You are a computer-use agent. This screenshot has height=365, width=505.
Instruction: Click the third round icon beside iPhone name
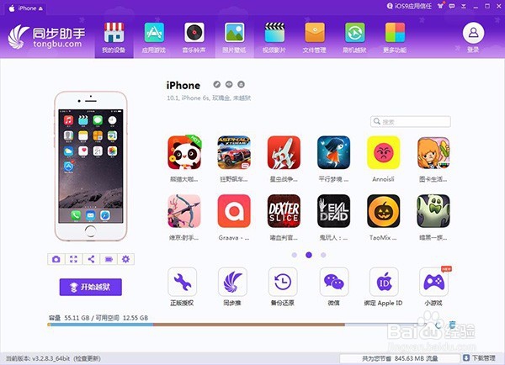[x=241, y=84]
